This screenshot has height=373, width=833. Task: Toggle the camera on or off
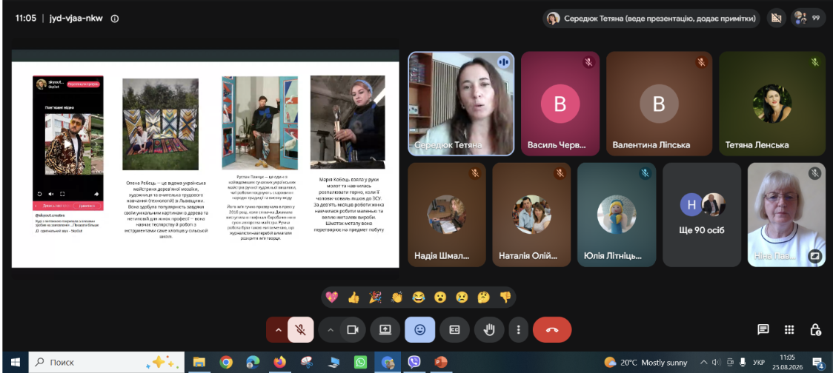coord(352,329)
